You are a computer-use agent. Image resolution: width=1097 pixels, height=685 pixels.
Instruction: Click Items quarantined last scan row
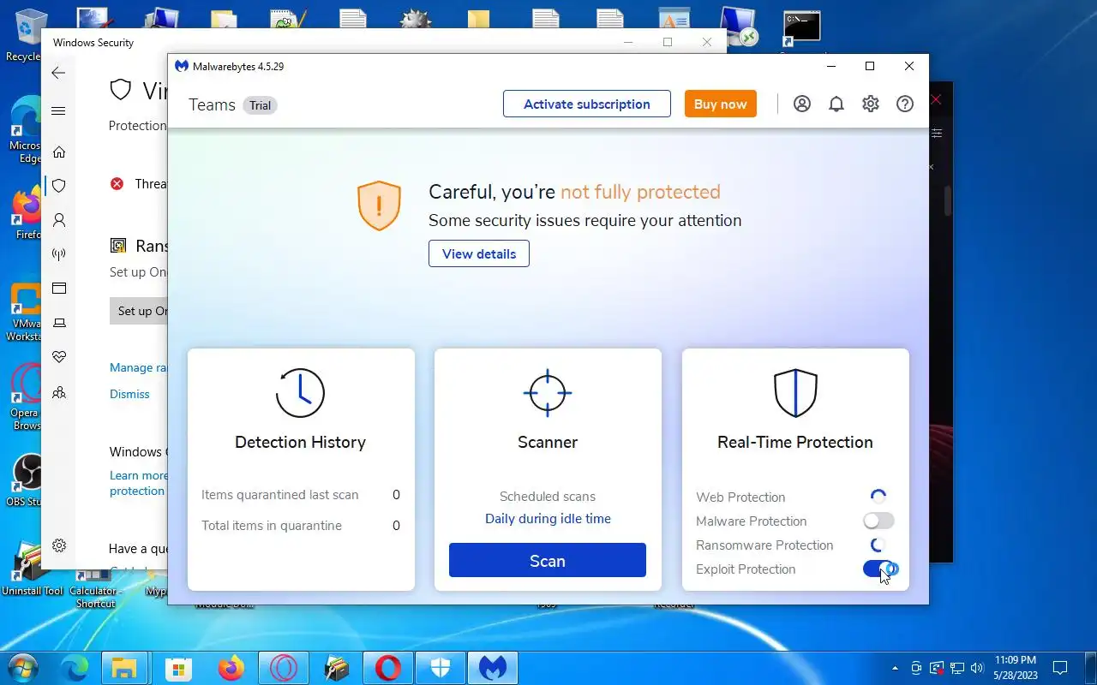301,495
